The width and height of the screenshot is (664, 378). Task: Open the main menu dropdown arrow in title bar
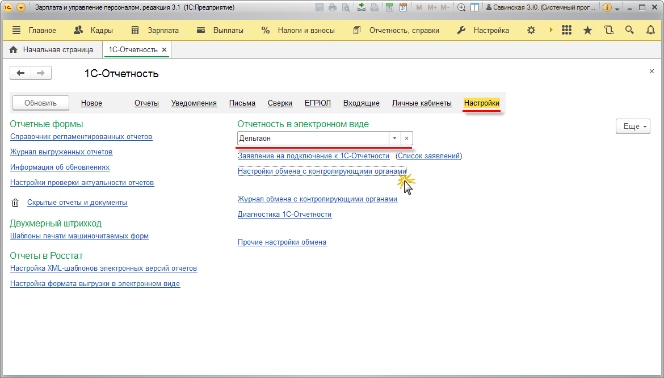pos(21,7)
